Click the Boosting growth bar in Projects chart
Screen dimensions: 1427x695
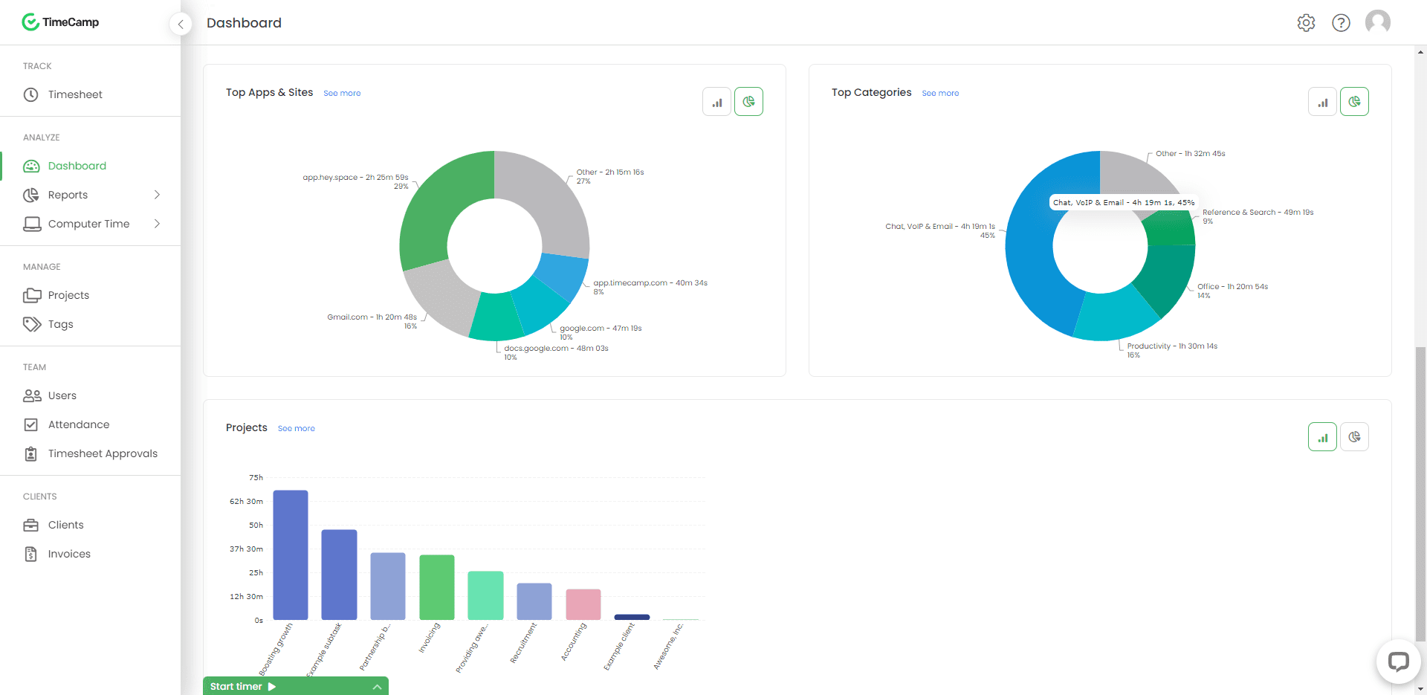(x=291, y=555)
